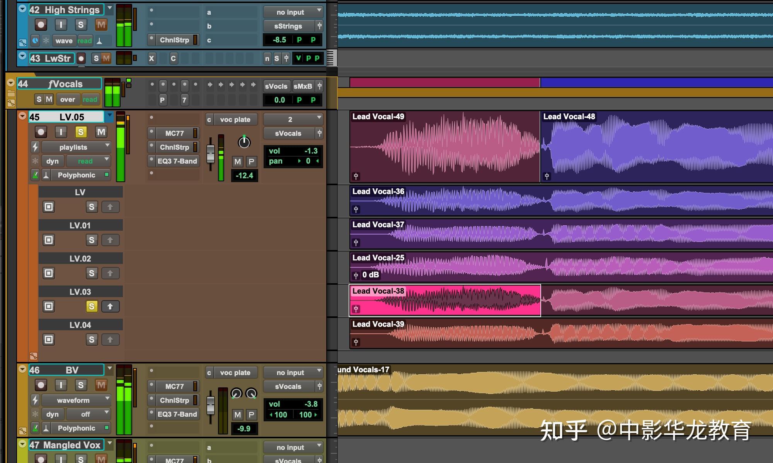Click the pan knob on LV.05 send
The width and height of the screenshot is (773, 463).
point(244,142)
